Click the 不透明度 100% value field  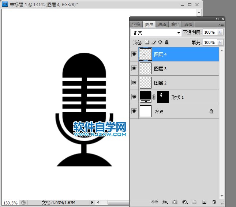210,32
